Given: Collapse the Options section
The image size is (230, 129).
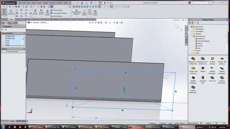Looking at the screenshot, I should pyautogui.click(x=24, y=49).
